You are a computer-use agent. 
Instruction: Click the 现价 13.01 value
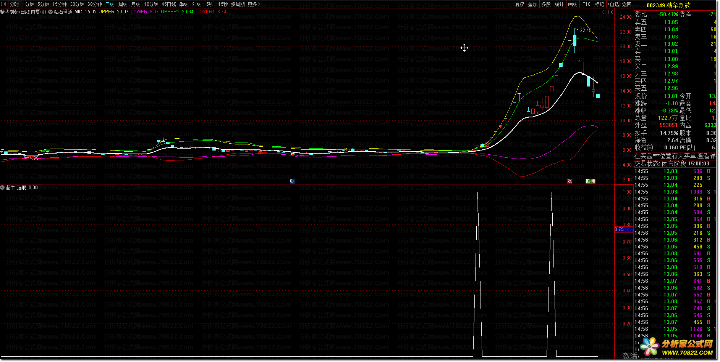point(671,96)
